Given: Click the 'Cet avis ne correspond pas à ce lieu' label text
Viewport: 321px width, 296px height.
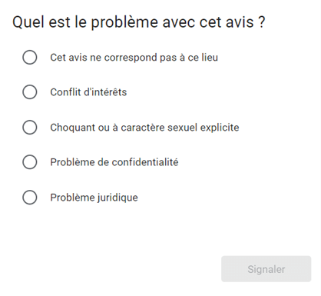Looking at the screenshot, I should click(x=134, y=58).
